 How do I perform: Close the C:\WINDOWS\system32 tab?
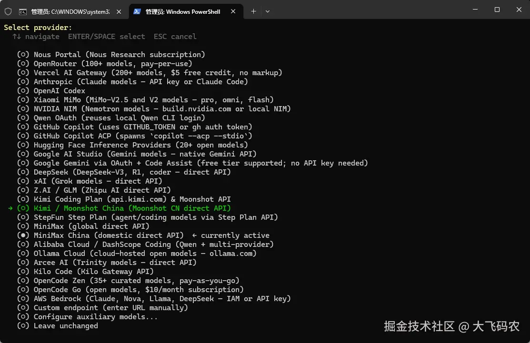(x=119, y=11)
